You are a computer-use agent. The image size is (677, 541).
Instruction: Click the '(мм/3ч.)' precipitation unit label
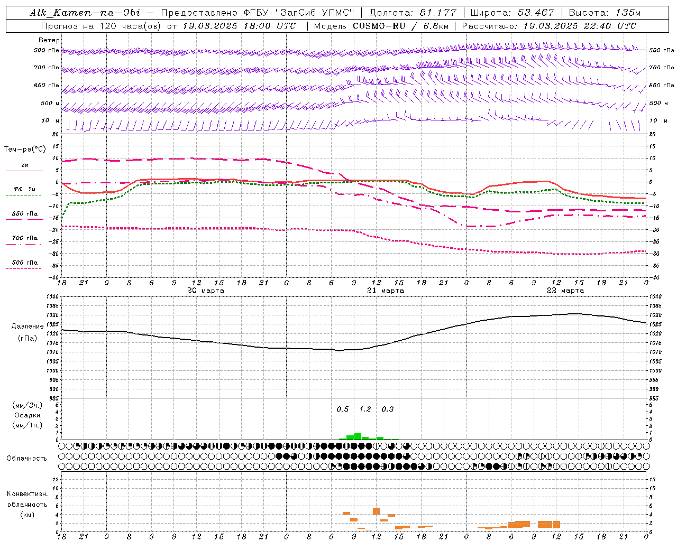[28, 405]
